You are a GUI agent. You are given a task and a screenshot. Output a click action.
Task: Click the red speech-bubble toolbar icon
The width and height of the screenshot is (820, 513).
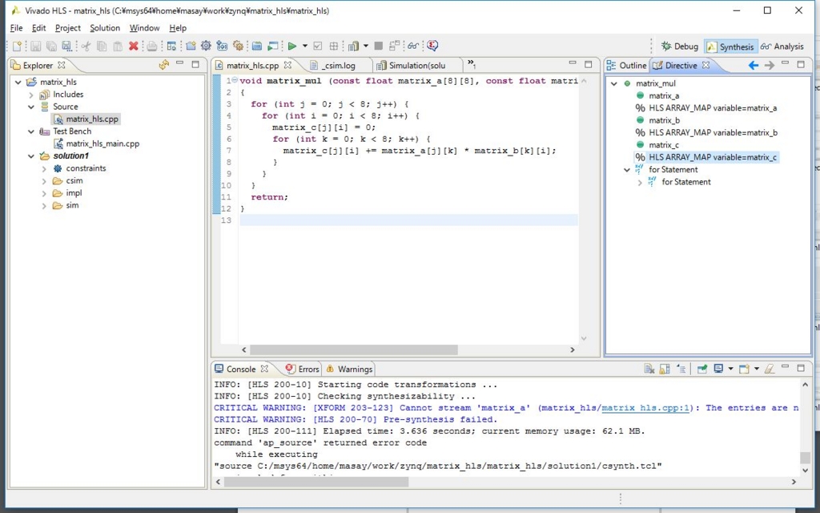[x=432, y=46]
